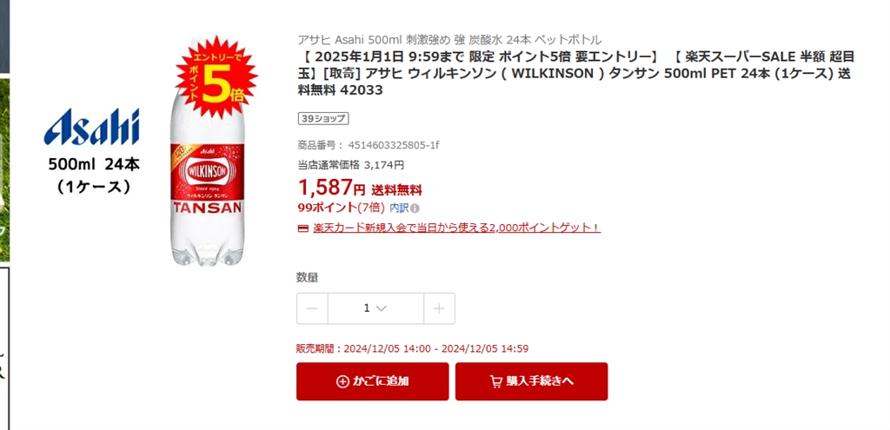Click the partial thumbnail strip at left edge
This screenshot has width=890, height=430.
(x=4, y=215)
